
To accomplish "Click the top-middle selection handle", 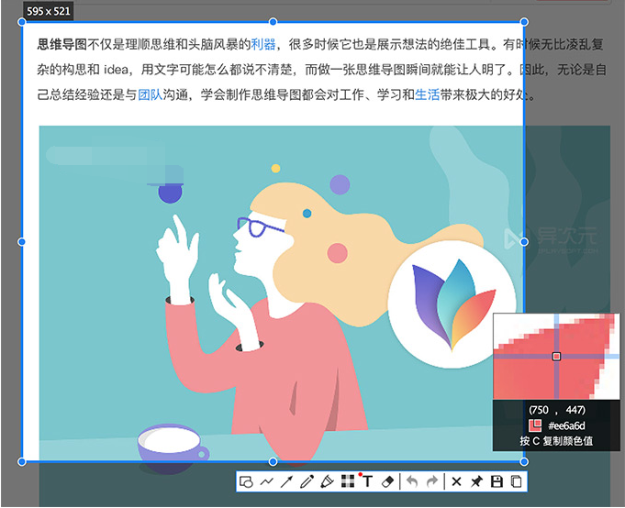I will point(273,22).
